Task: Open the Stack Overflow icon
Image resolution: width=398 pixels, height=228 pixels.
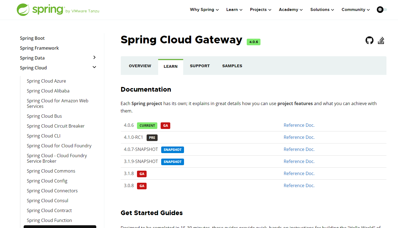Action: click(381, 41)
